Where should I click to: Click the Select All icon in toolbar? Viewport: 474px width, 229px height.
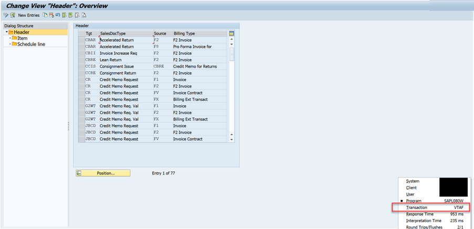tap(64, 15)
